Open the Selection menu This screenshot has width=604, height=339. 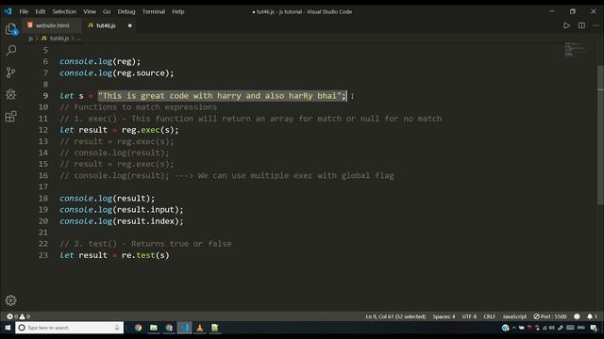click(x=64, y=11)
